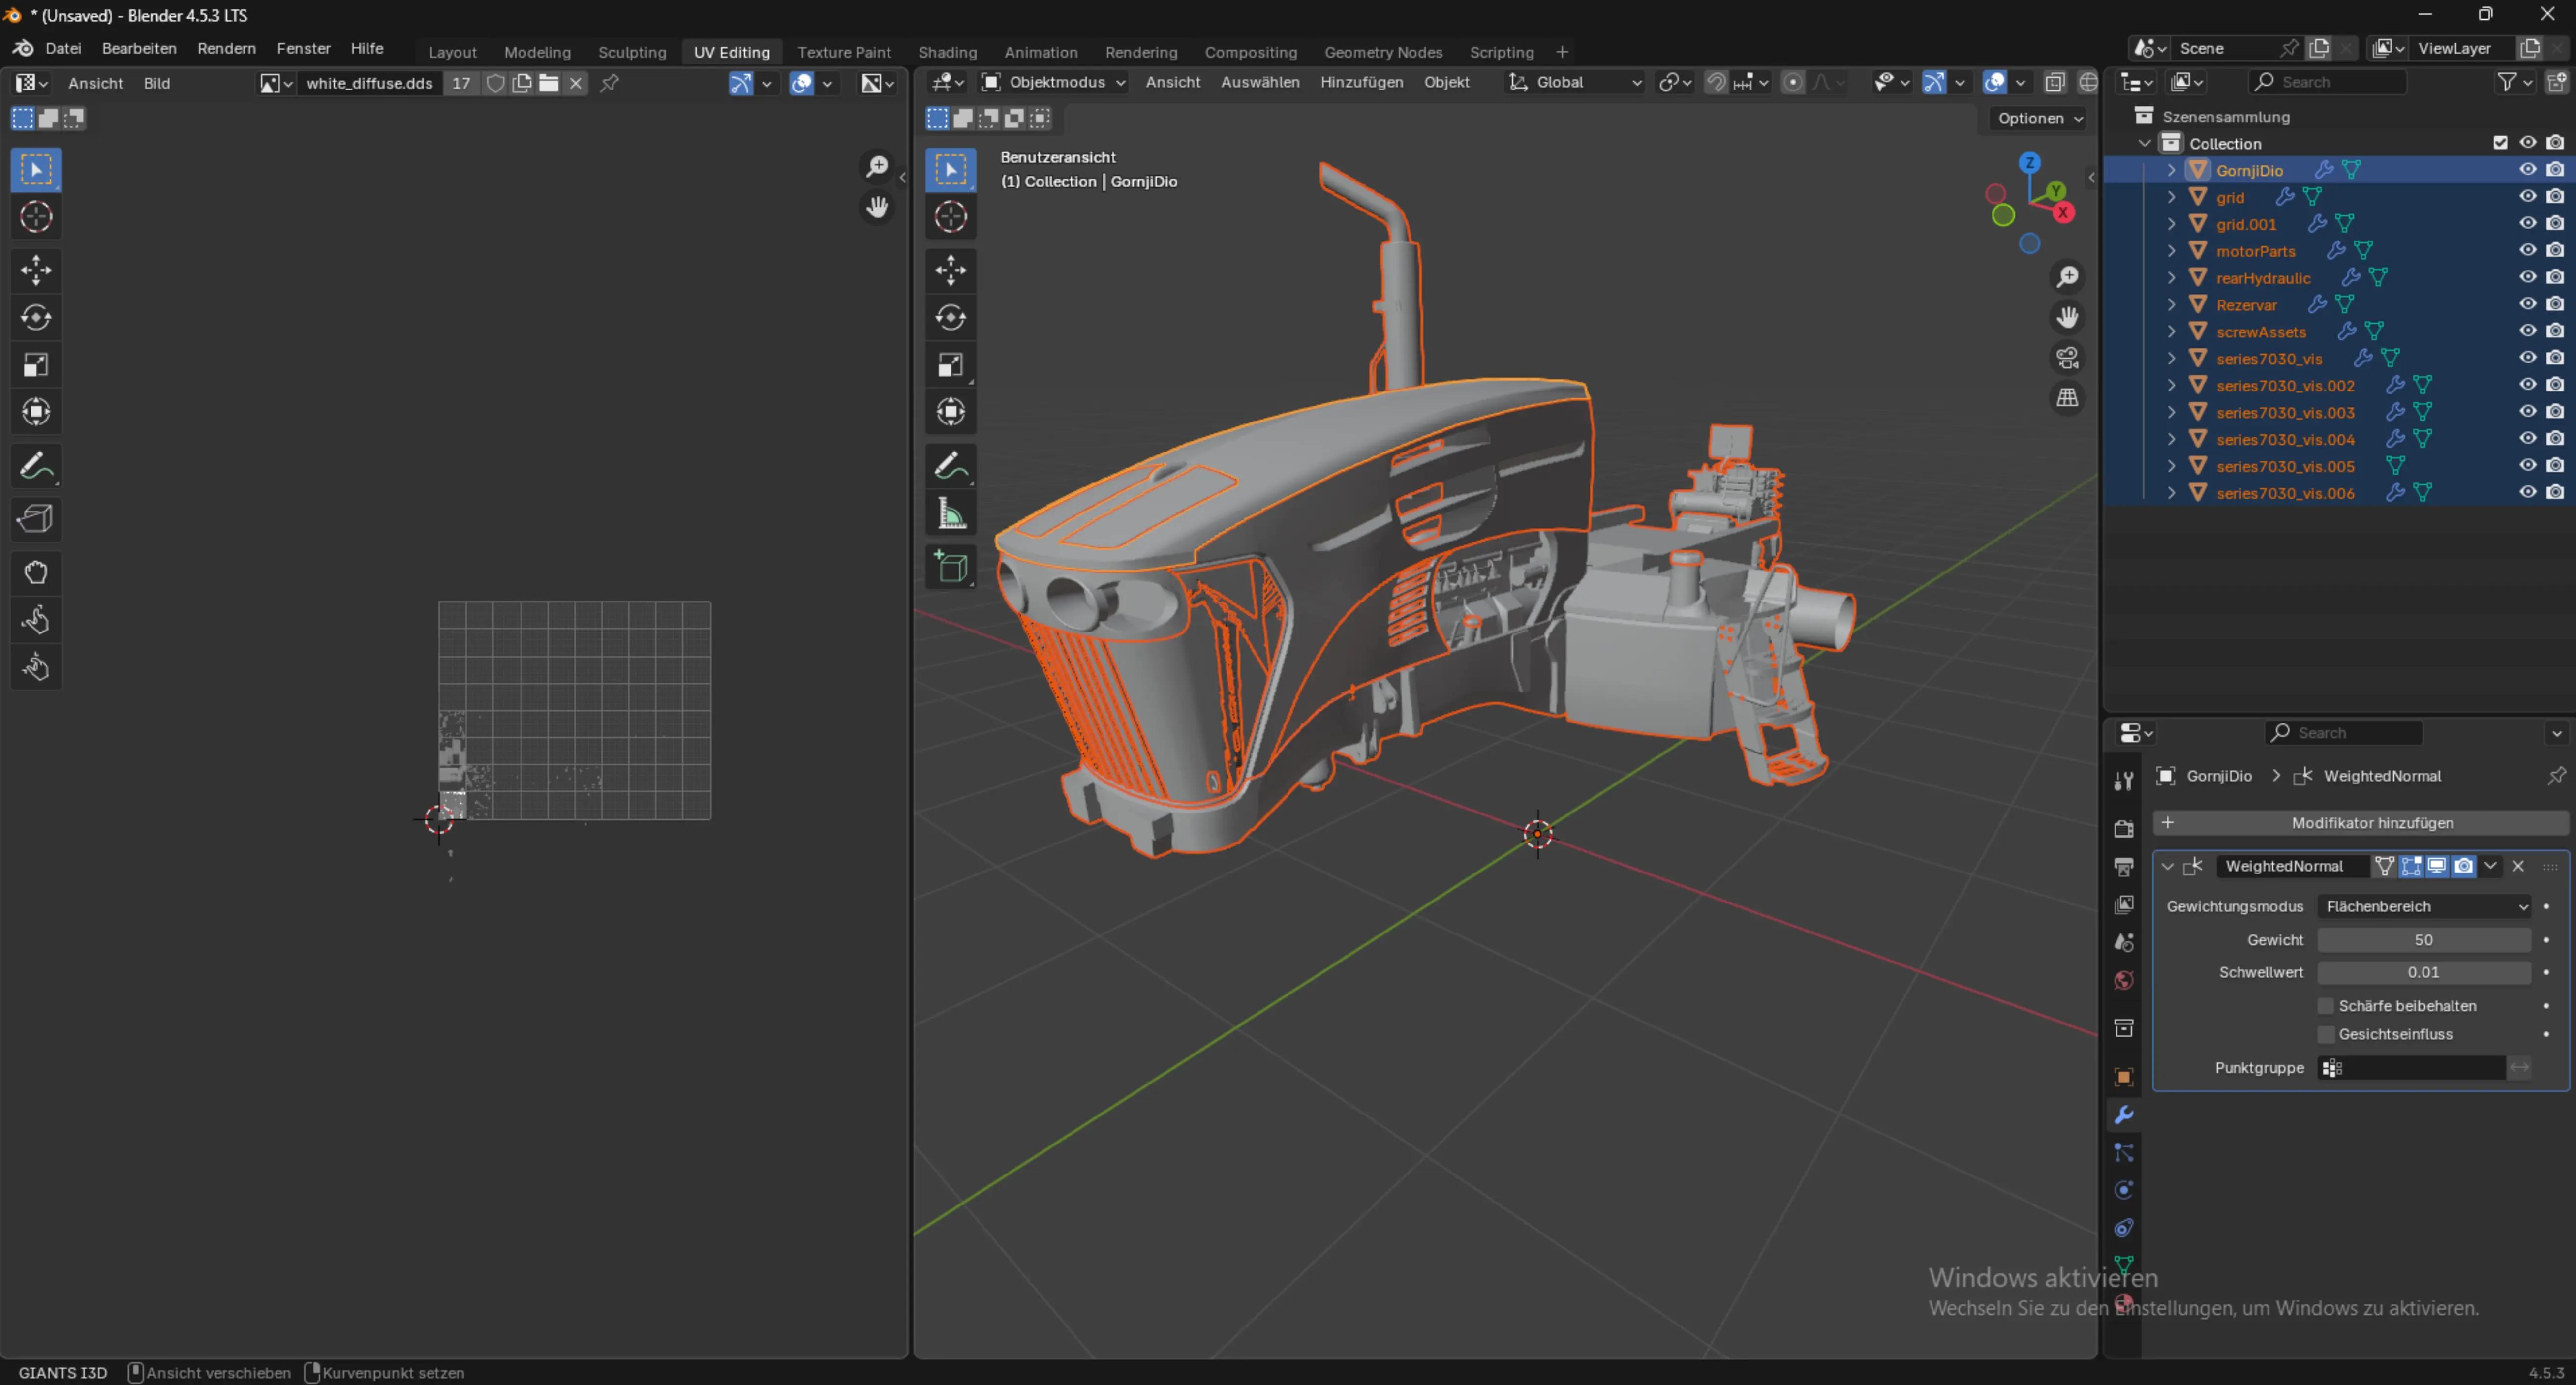Select the Cursor tool in the 3D viewport
This screenshot has width=2576, height=1385.
[950, 217]
